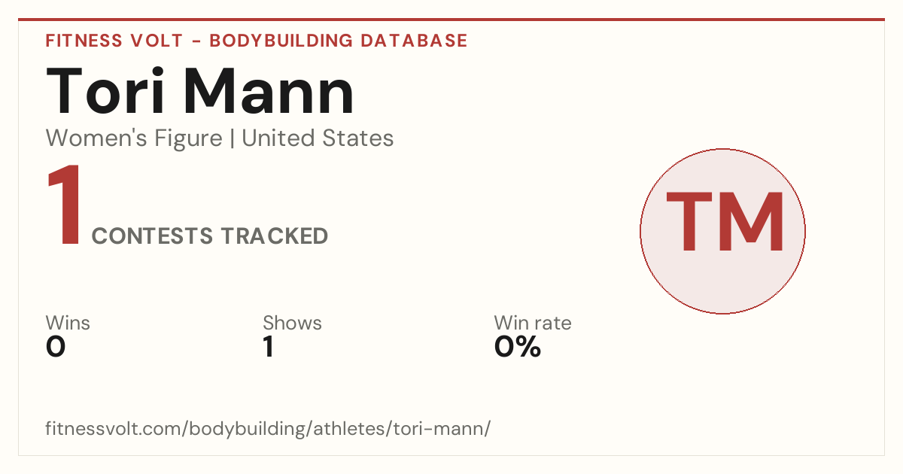Click the Shows stat label
The image size is (903, 474).
292,324
